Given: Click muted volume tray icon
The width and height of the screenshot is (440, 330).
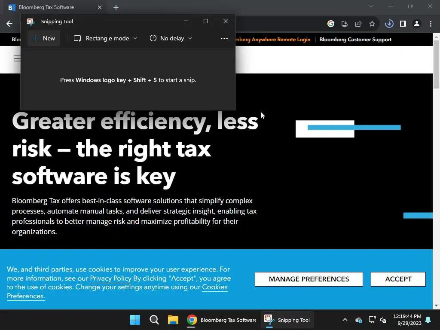Looking at the screenshot, I should 383,320.
